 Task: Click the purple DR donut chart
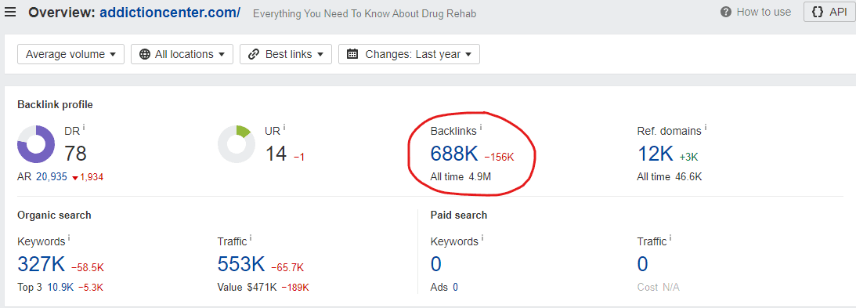36,144
